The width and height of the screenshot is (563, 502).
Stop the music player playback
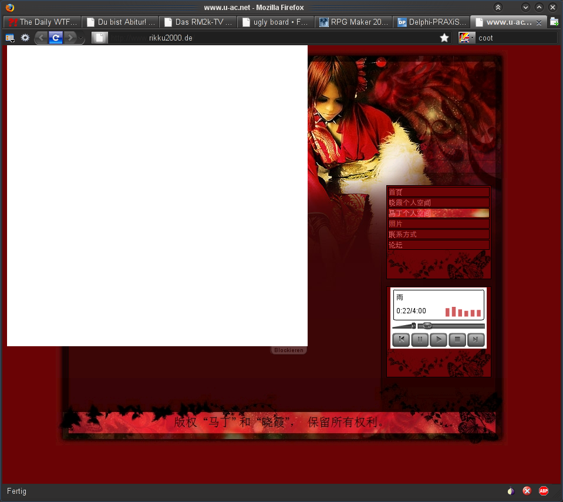click(457, 339)
